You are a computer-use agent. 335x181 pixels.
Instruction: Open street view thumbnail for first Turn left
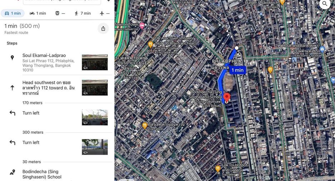click(94, 117)
